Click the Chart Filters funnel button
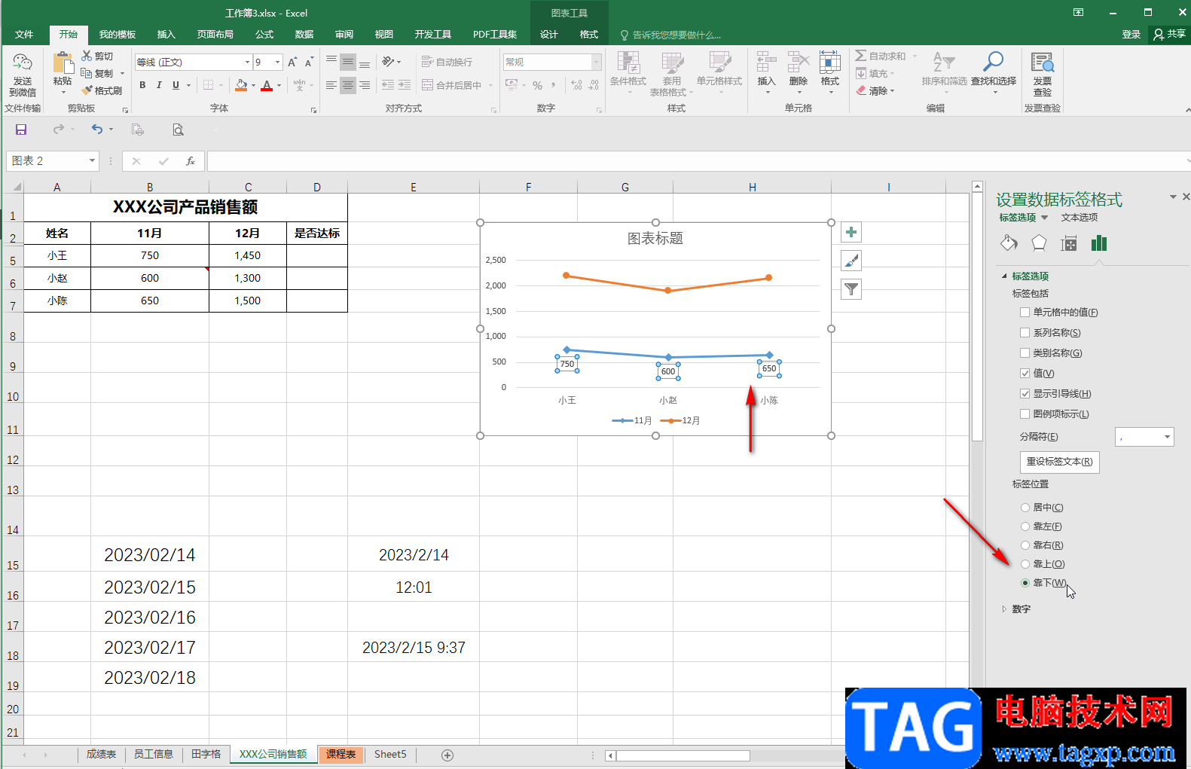The image size is (1191, 769). coord(851,289)
